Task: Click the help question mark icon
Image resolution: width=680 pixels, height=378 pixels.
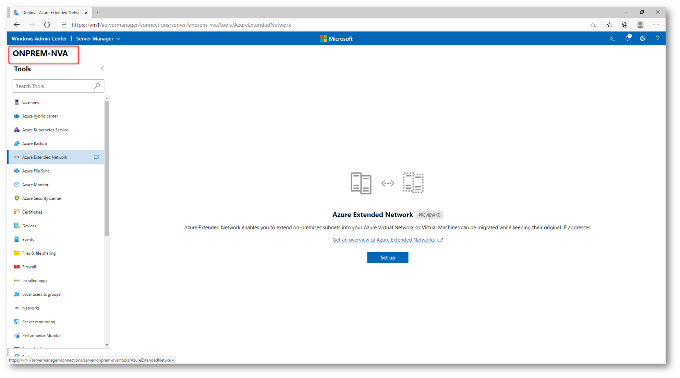Action: [657, 39]
